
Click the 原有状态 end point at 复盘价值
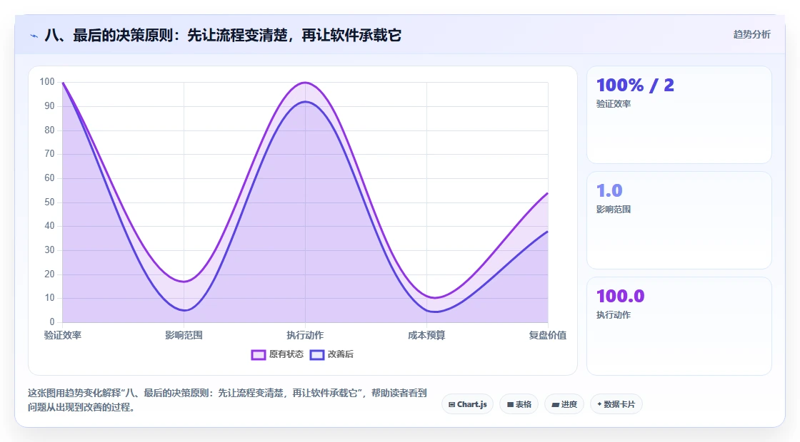(547, 193)
